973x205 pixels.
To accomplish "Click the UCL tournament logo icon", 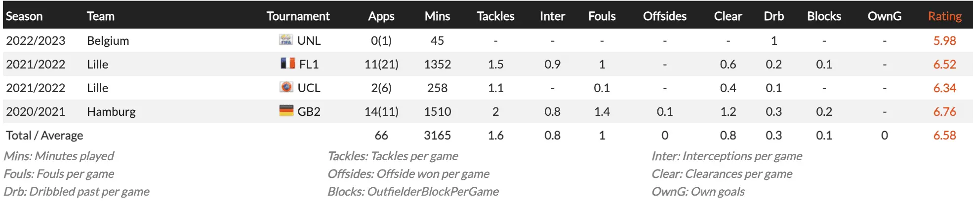I will 286,87.
